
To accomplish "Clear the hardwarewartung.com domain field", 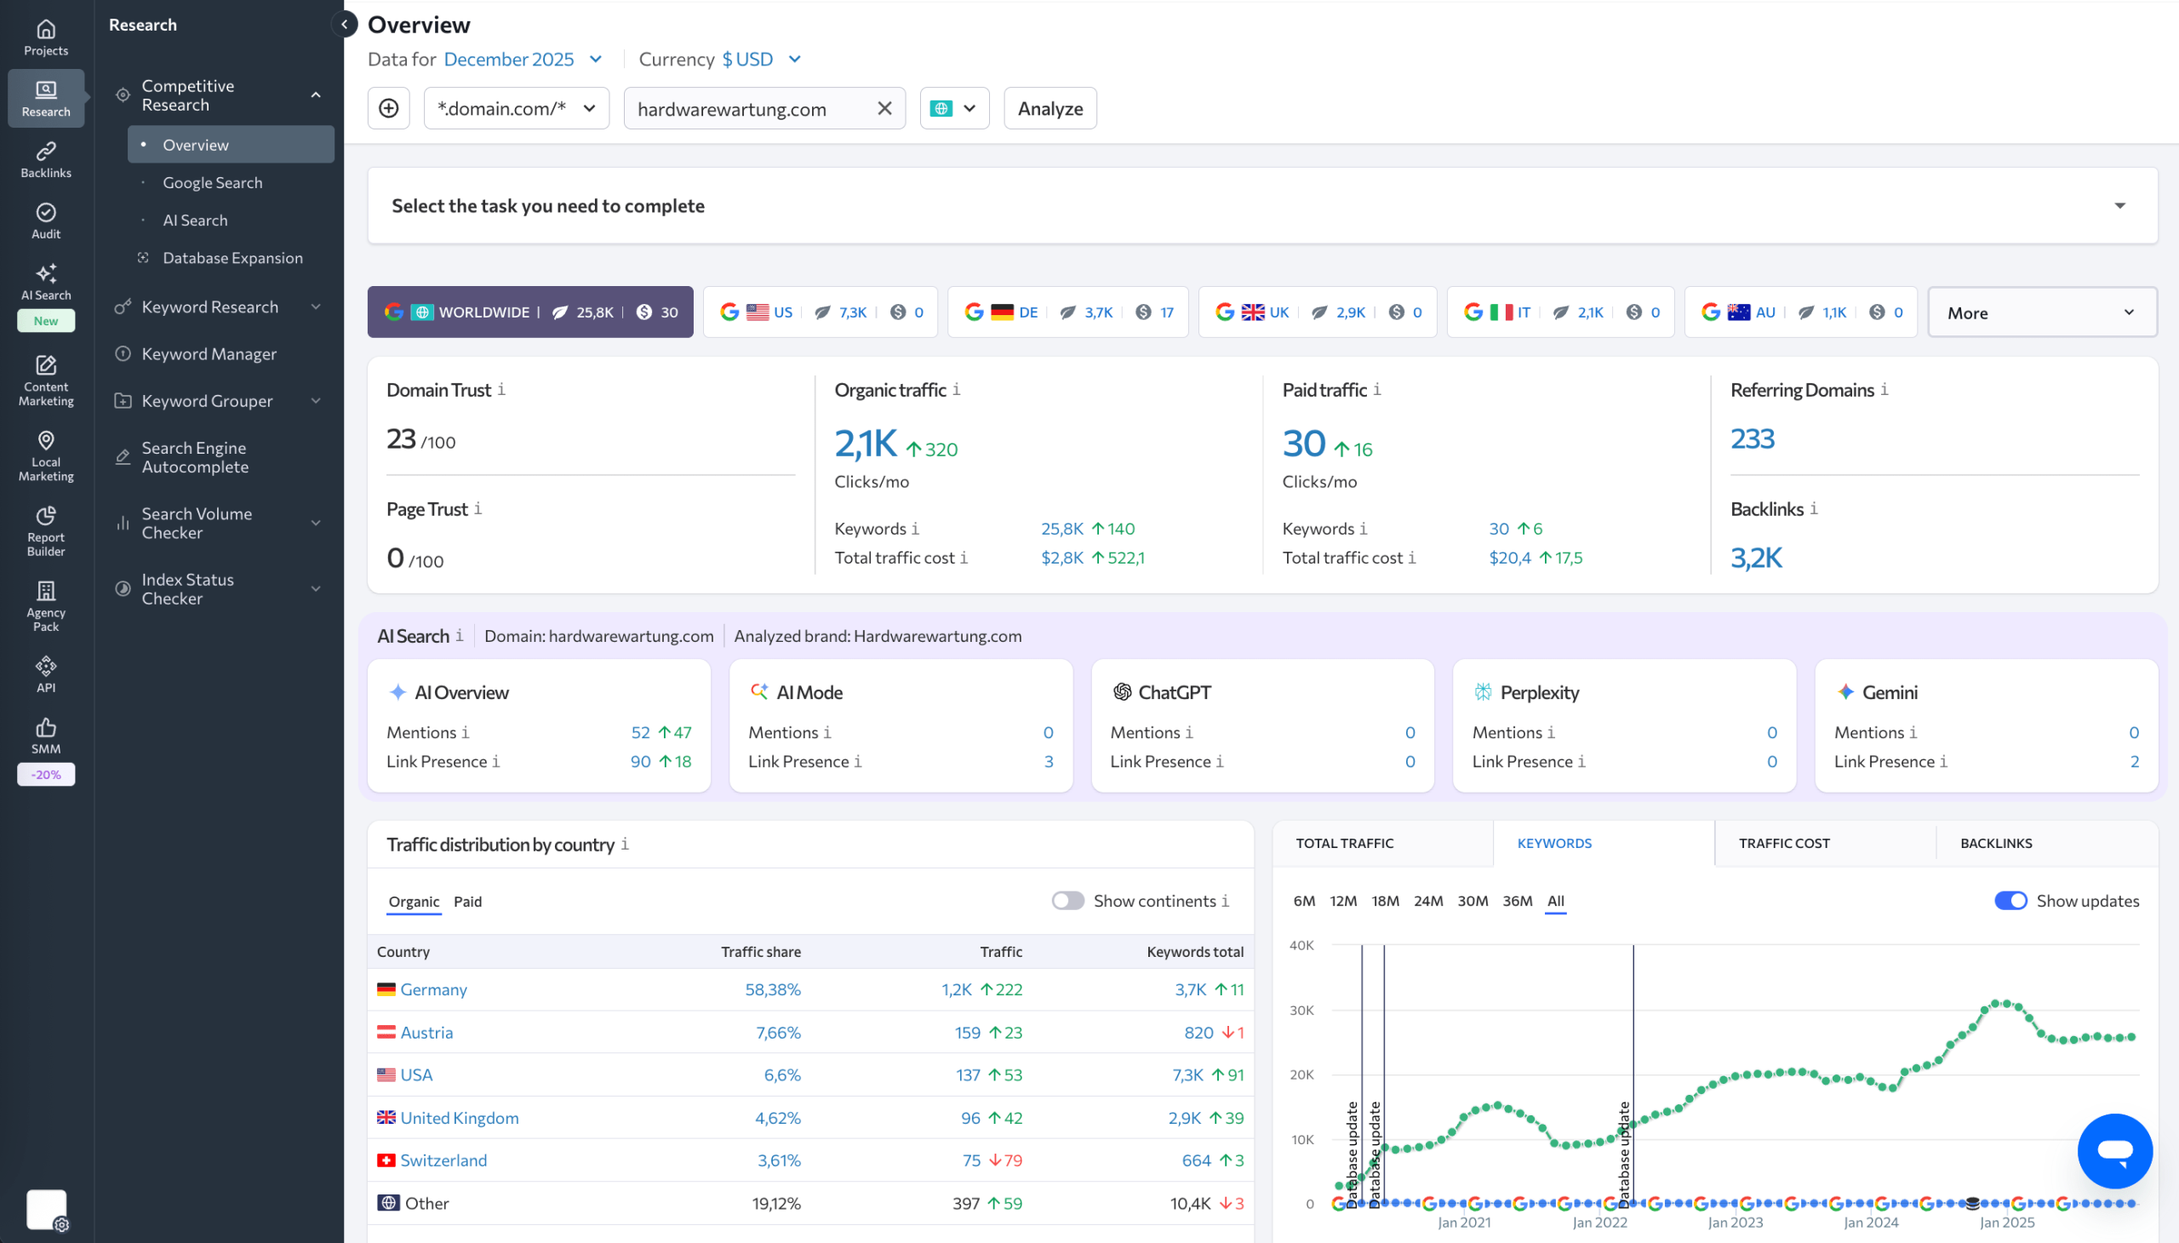I will click(884, 108).
